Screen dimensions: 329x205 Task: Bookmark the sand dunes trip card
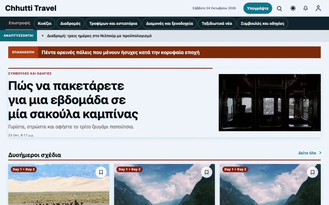pyautogui.click(x=101, y=172)
